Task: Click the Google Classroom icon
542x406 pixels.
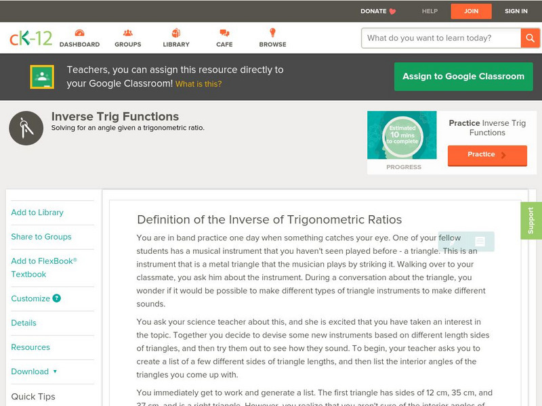Action: pyautogui.click(x=42, y=77)
